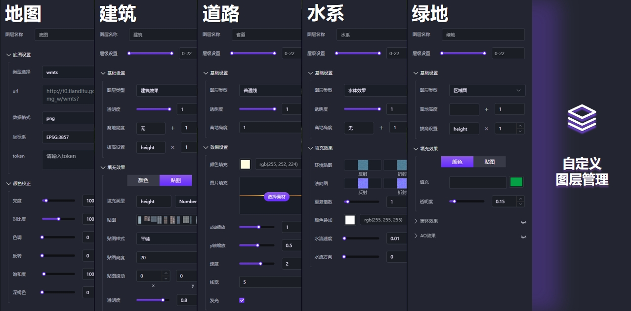631x311 pixels.
Task: Switch to 贴图 tab in 绿地 panel
Action: coord(489,162)
